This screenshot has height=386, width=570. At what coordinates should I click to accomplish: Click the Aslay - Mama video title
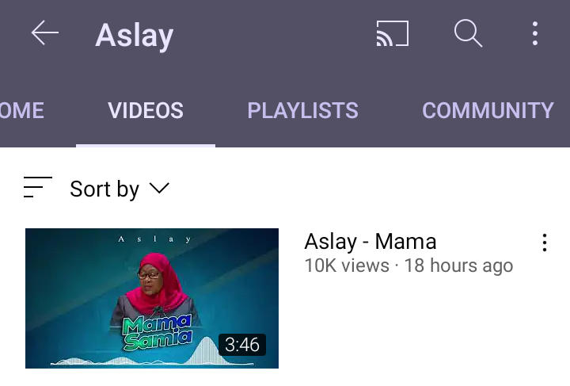pyautogui.click(x=370, y=241)
